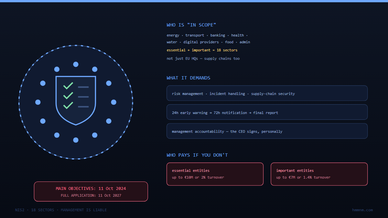Image resolution: width=388 pixels, height=218 pixels.
Task: Select the management accountability card
Action: [267, 131]
